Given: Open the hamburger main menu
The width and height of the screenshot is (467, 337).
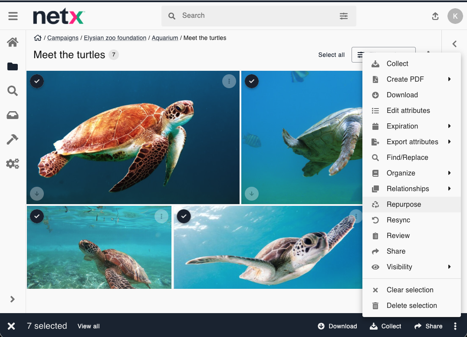Looking at the screenshot, I should 13,16.
